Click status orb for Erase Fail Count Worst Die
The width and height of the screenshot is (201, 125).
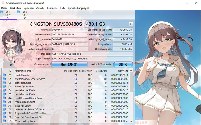click(x=4, y=117)
